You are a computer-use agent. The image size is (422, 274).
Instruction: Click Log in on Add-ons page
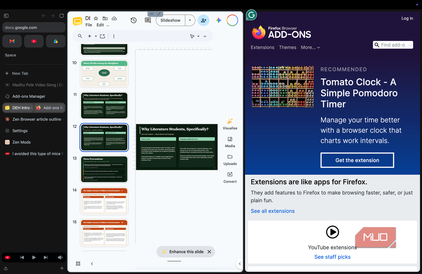coord(407,18)
